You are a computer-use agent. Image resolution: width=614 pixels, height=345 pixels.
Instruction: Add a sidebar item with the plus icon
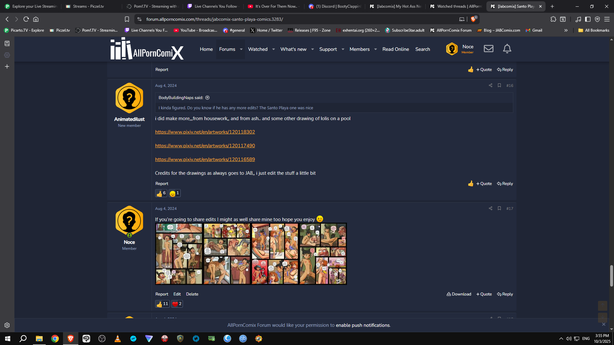coord(7,66)
